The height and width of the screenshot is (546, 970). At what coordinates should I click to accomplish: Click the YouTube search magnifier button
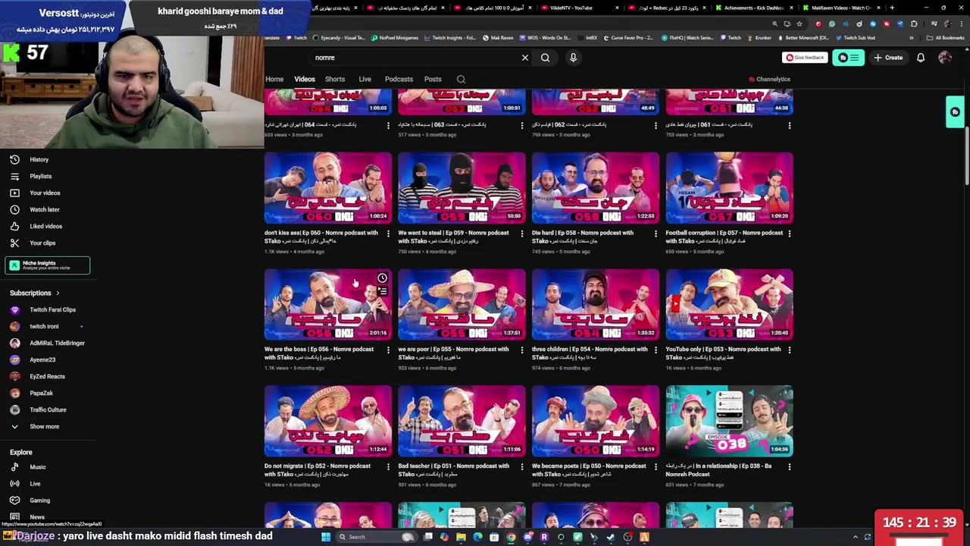(x=545, y=58)
